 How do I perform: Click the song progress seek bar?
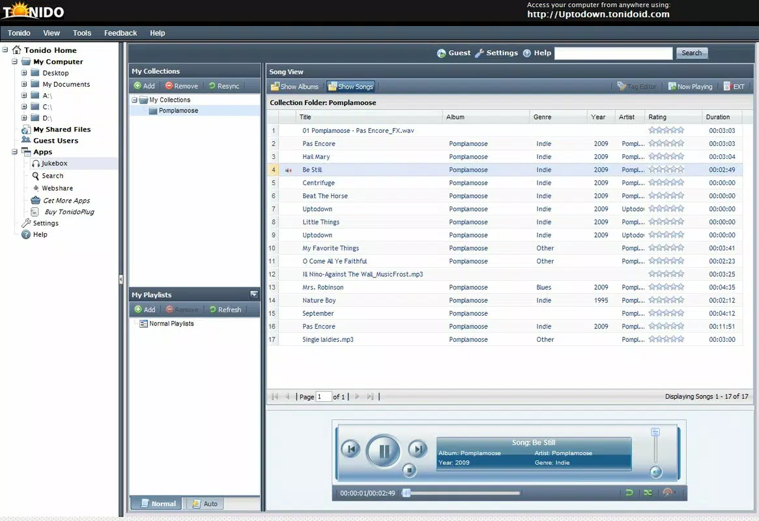pos(461,493)
